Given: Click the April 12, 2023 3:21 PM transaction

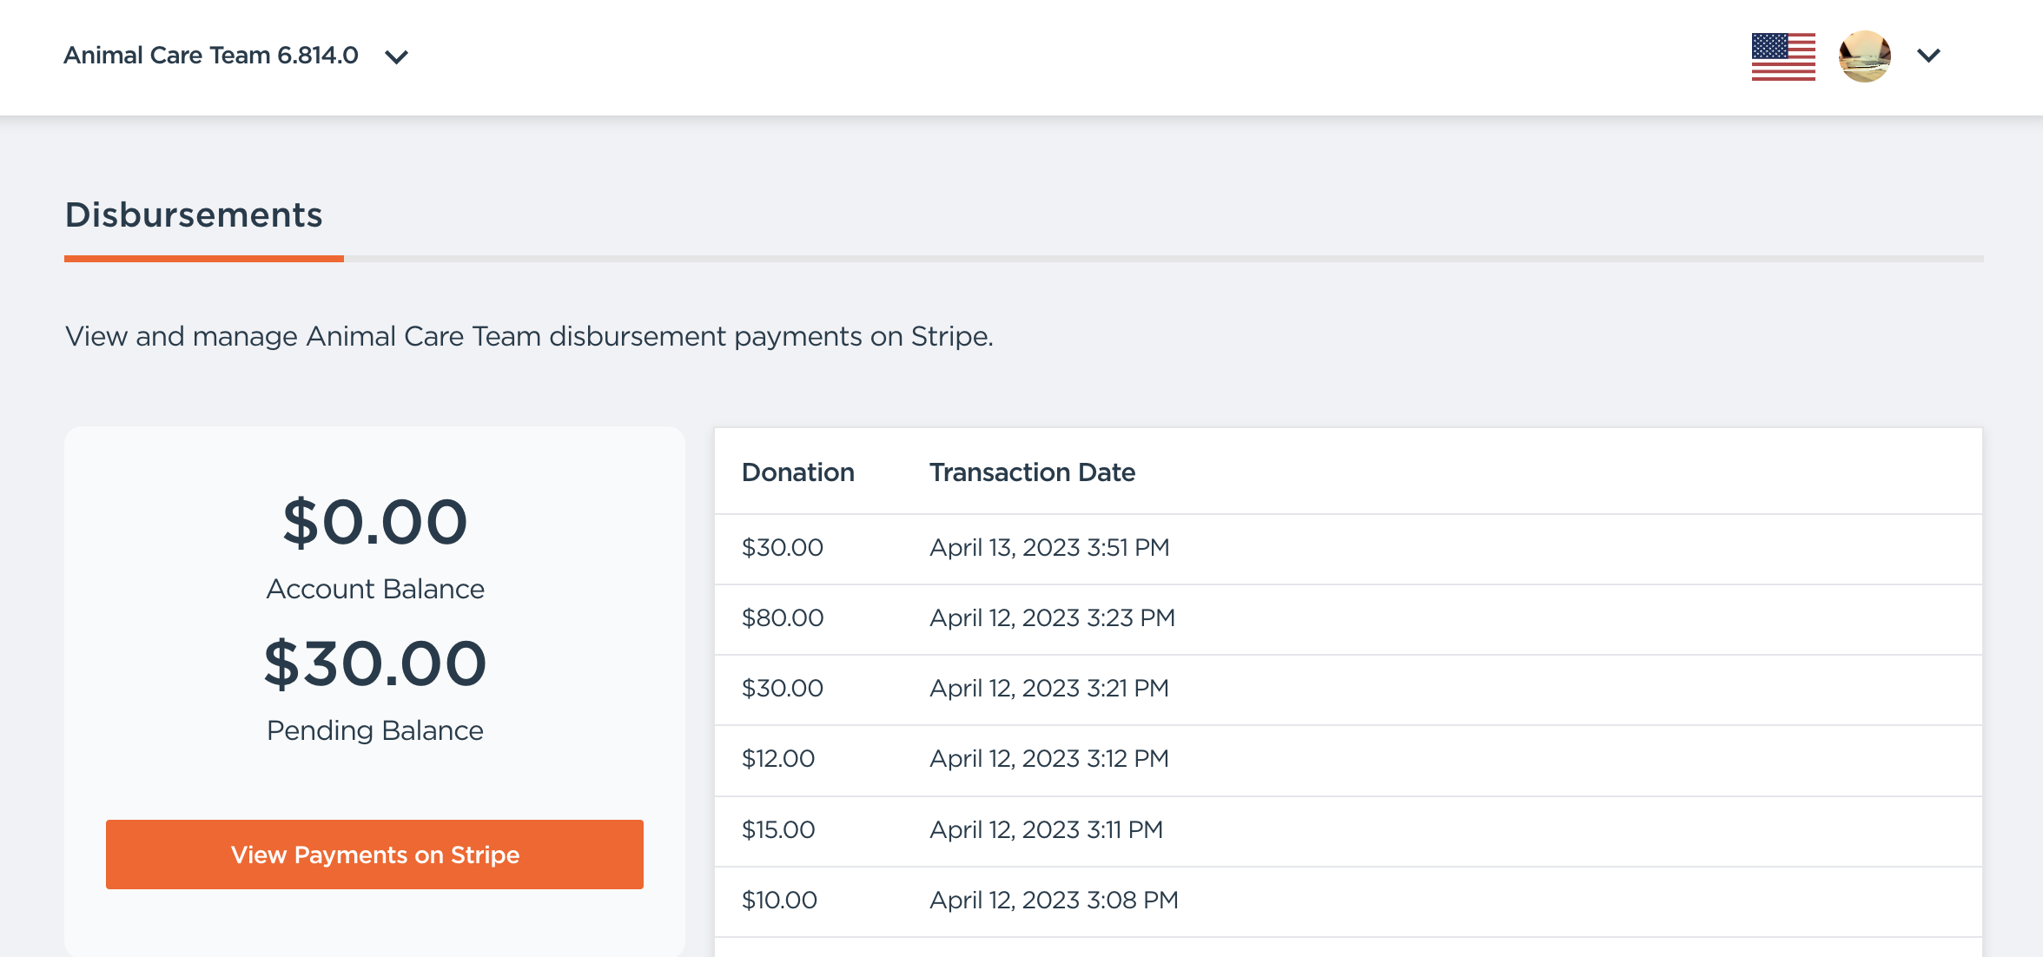Looking at the screenshot, I should 1048,689.
